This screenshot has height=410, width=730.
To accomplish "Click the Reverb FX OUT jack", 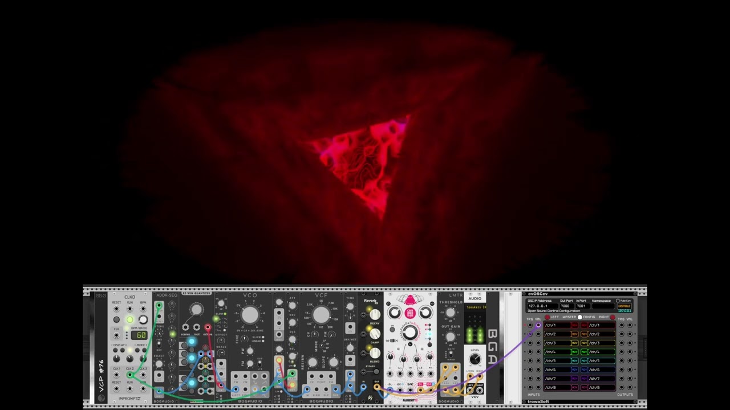I will (x=376, y=387).
